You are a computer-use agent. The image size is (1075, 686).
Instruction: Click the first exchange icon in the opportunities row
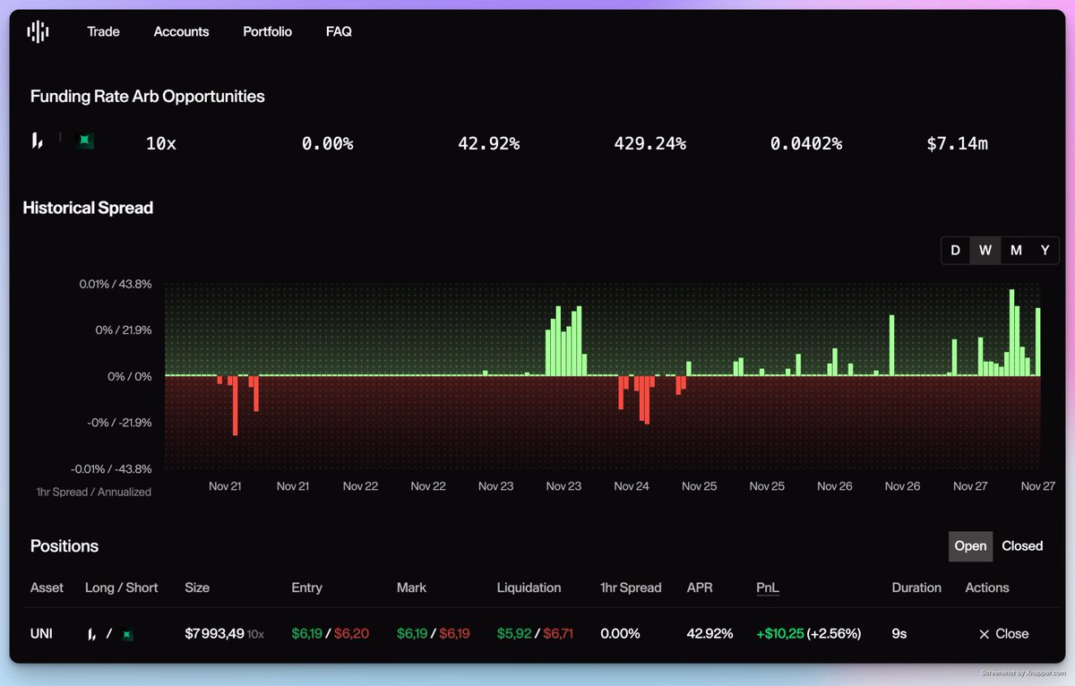click(38, 141)
